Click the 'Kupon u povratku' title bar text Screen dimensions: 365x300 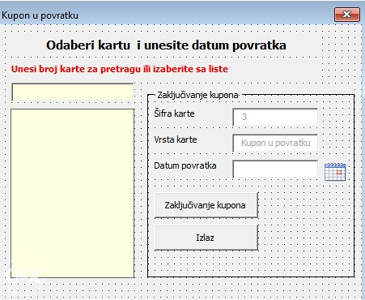click(x=40, y=15)
